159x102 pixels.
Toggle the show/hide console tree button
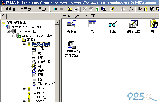pos(76,9)
